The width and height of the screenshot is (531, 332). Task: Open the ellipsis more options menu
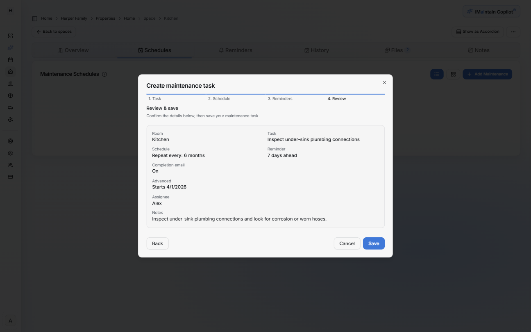[x=513, y=32]
